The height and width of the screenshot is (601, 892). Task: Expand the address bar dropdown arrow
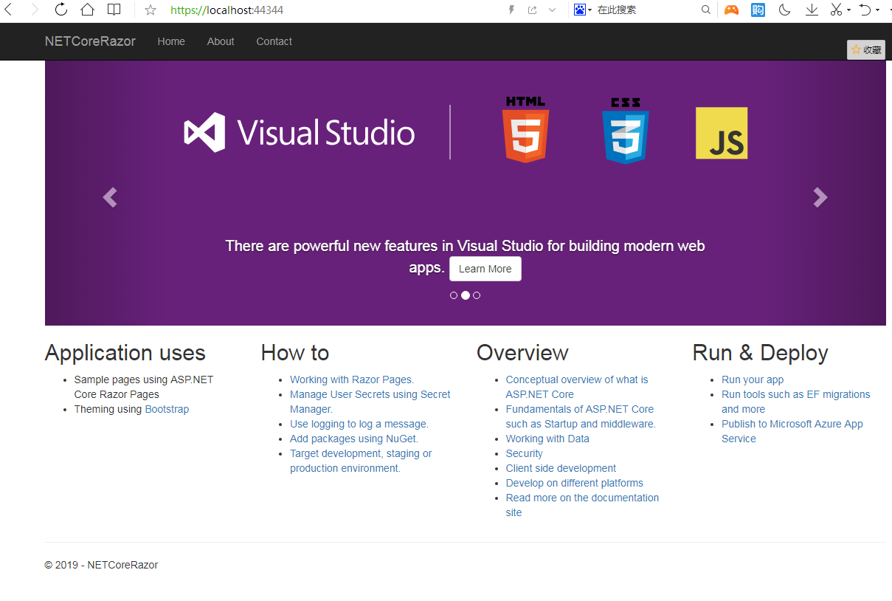[552, 10]
